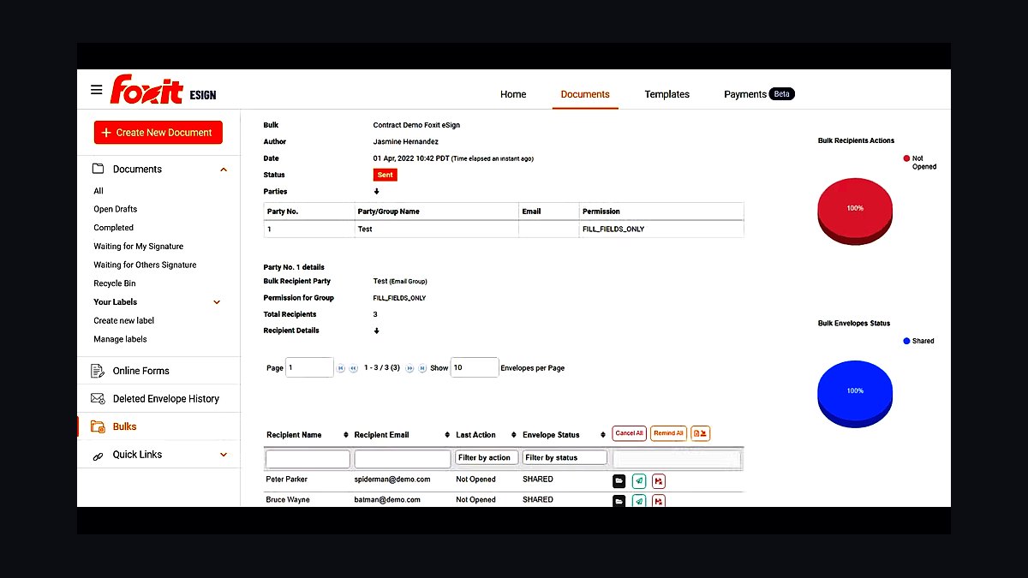The height and width of the screenshot is (578, 1028).
Task: Open the Templates tab
Action: [x=666, y=94]
